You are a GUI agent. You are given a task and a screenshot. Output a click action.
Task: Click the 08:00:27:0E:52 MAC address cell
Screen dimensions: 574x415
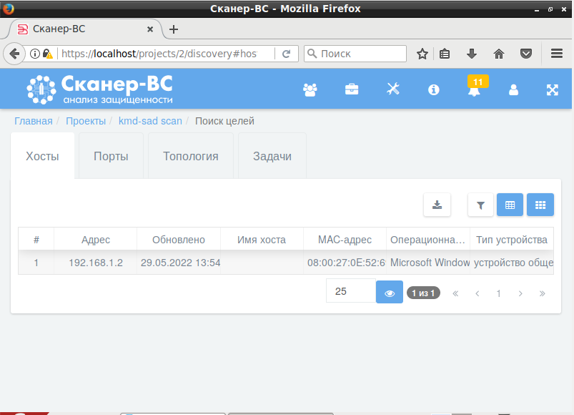(x=345, y=263)
